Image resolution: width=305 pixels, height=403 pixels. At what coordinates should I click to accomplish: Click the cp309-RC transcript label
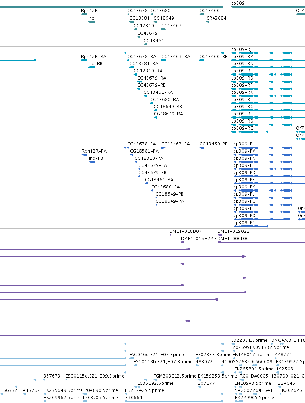(x=242, y=128)
